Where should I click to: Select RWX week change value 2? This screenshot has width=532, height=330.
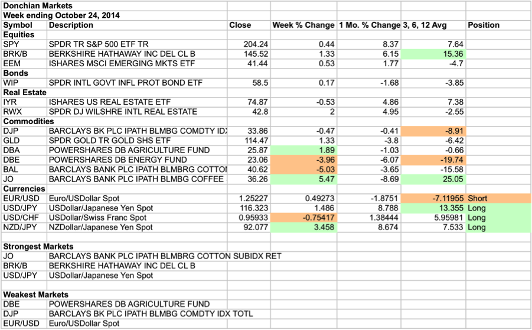click(303, 112)
